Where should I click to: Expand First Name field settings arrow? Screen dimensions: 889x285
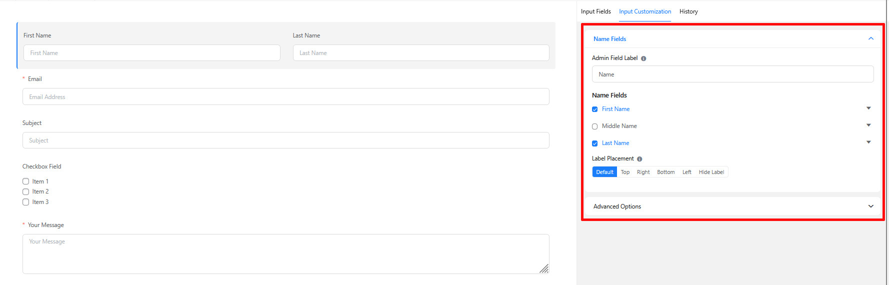[x=868, y=108]
